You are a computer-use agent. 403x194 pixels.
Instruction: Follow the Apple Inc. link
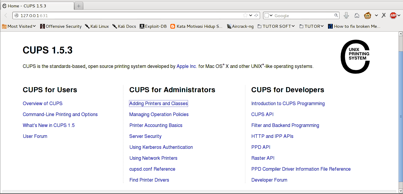point(187,66)
